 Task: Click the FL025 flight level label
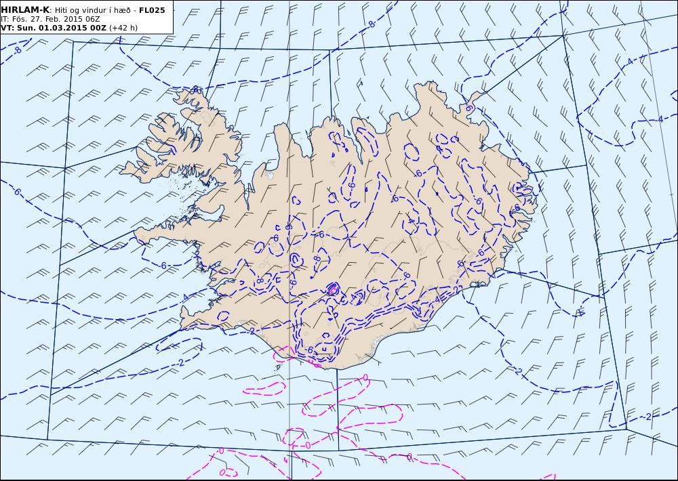(x=152, y=10)
